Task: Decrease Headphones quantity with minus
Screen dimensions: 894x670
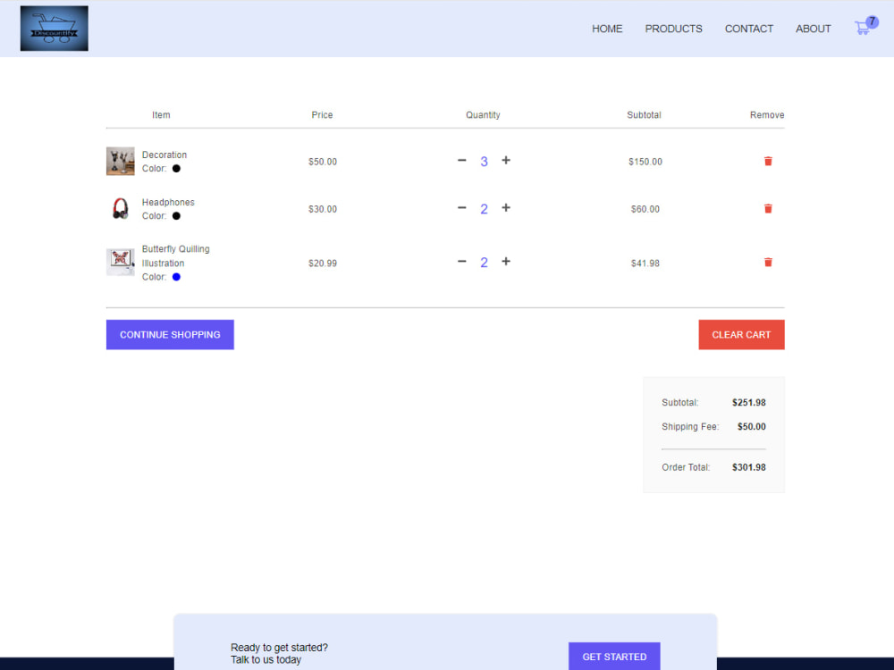Action: (x=462, y=207)
